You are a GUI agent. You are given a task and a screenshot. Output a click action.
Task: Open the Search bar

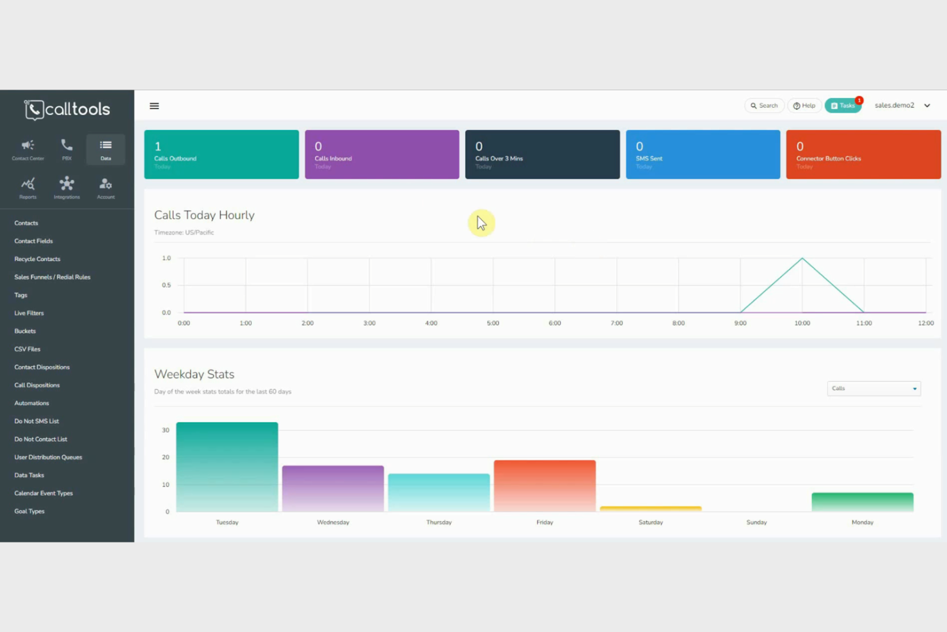pyautogui.click(x=764, y=105)
